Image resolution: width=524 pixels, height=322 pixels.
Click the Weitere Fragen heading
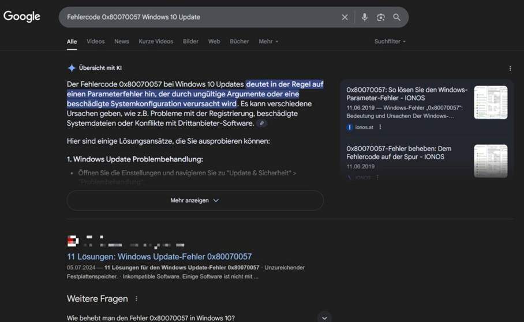(98, 298)
